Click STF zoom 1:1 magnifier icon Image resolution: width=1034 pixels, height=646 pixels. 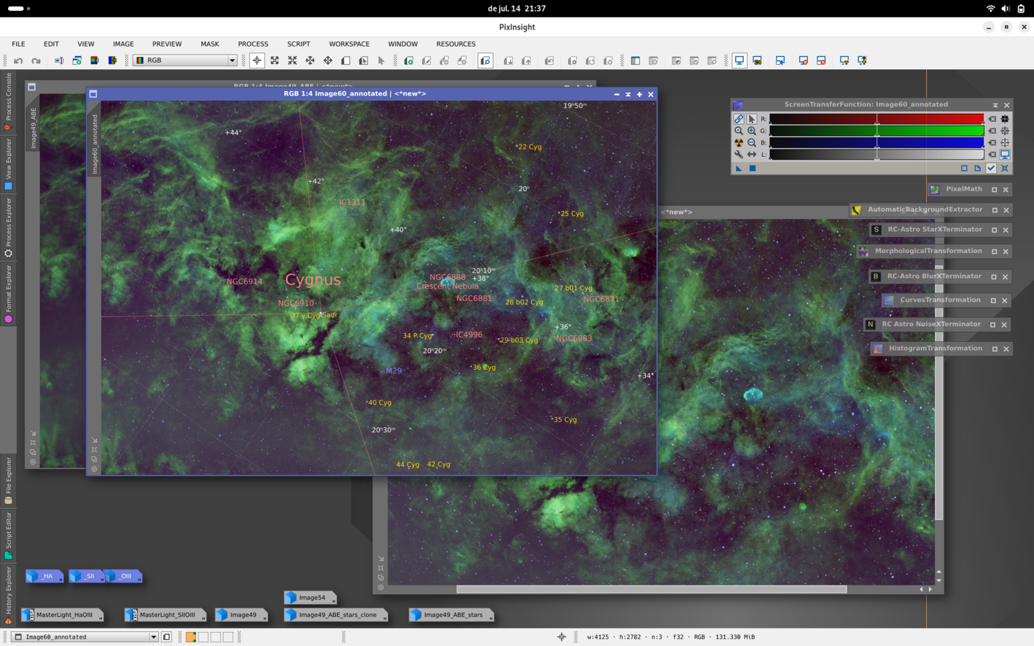click(738, 131)
